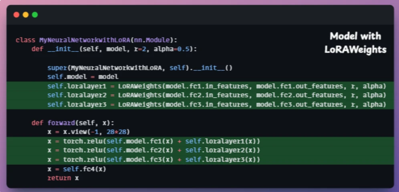The width and height of the screenshot is (399, 192).
Task: Click the 'Model with LoRAWeights' title
Action: point(355,43)
